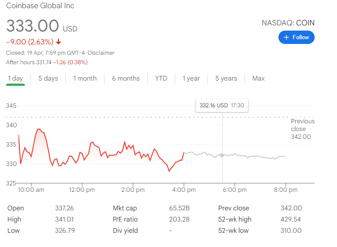
Task: Click the gray chart marker dot at 17:30
Action: tap(222, 155)
